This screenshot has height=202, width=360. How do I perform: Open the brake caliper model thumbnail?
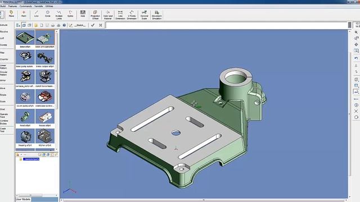(x=45, y=58)
